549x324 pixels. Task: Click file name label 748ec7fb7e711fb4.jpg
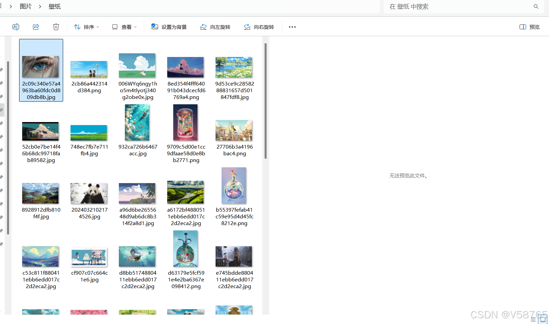[x=89, y=150]
